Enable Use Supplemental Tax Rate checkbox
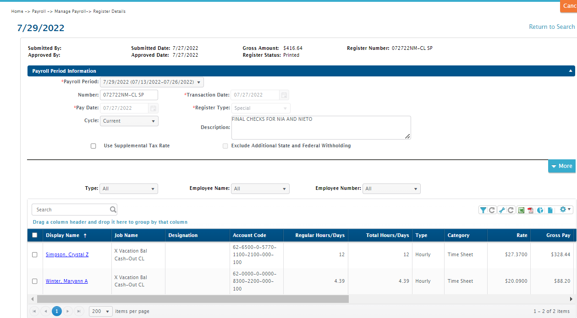 point(93,146)
